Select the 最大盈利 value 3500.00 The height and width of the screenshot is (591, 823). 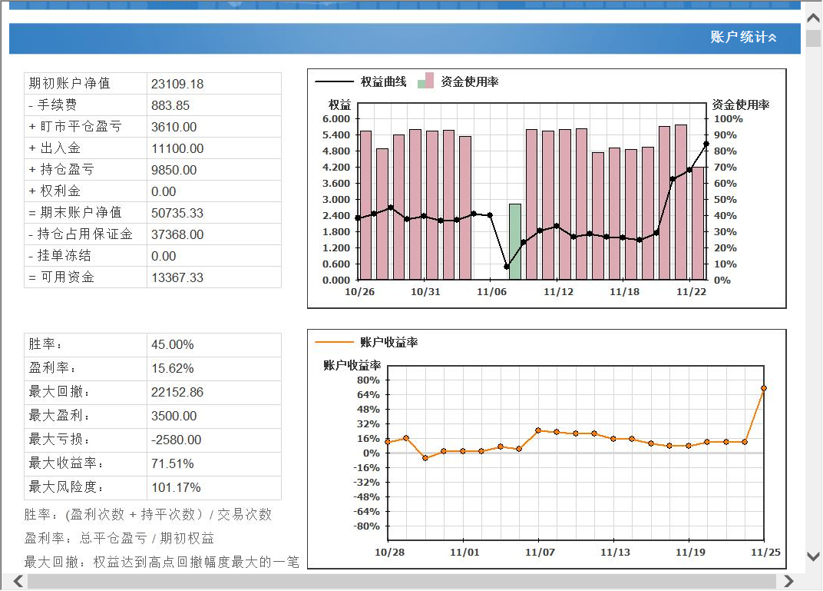(x=174, y=416)
